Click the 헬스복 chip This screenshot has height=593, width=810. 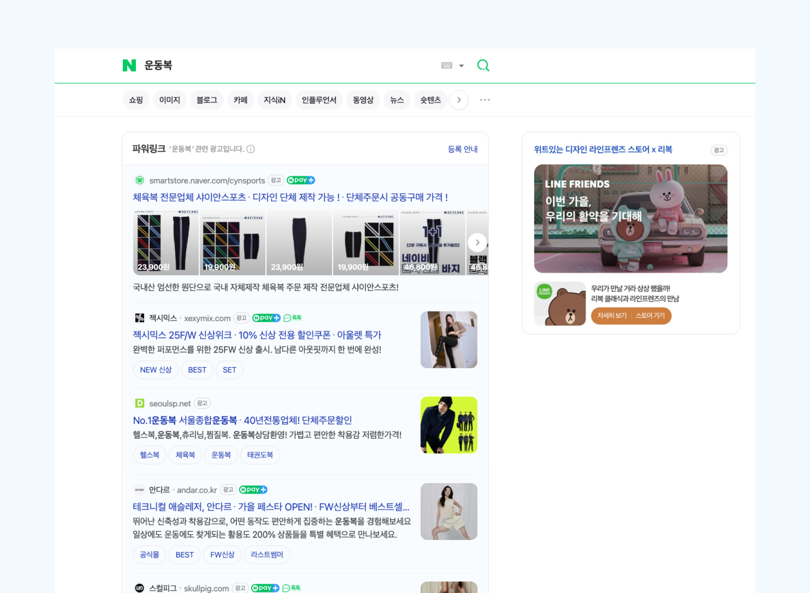150,455
